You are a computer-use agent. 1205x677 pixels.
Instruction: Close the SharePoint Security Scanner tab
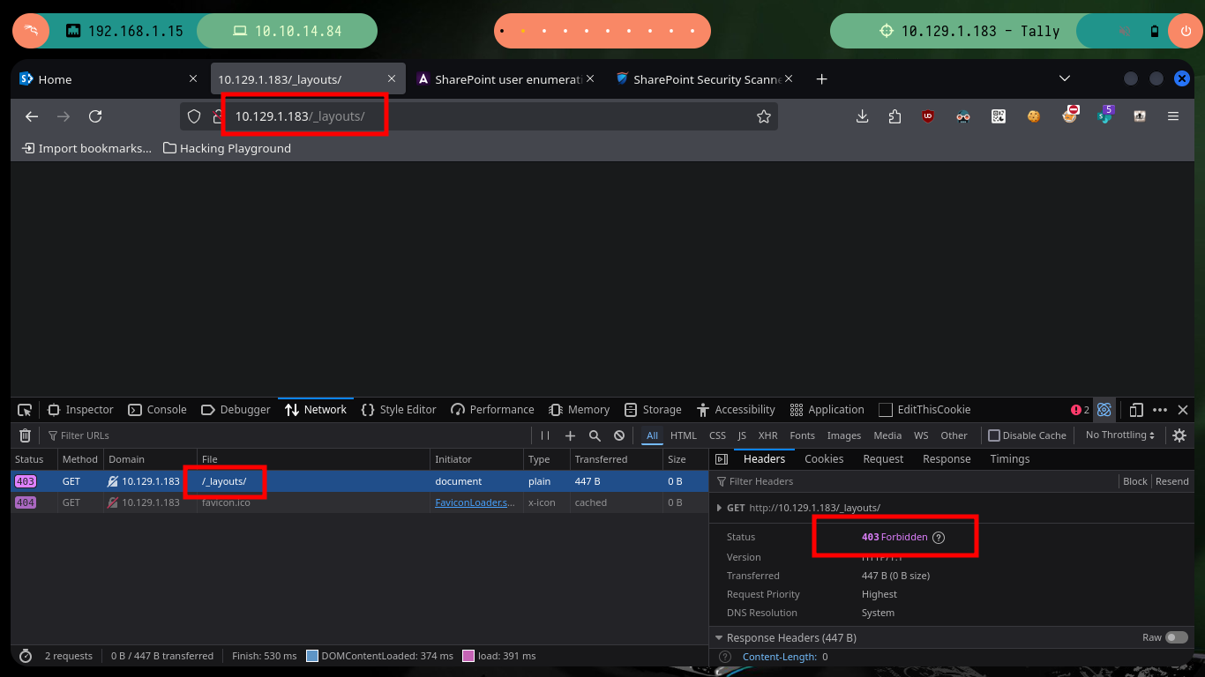pyautogui.click(x=789, y=79)
